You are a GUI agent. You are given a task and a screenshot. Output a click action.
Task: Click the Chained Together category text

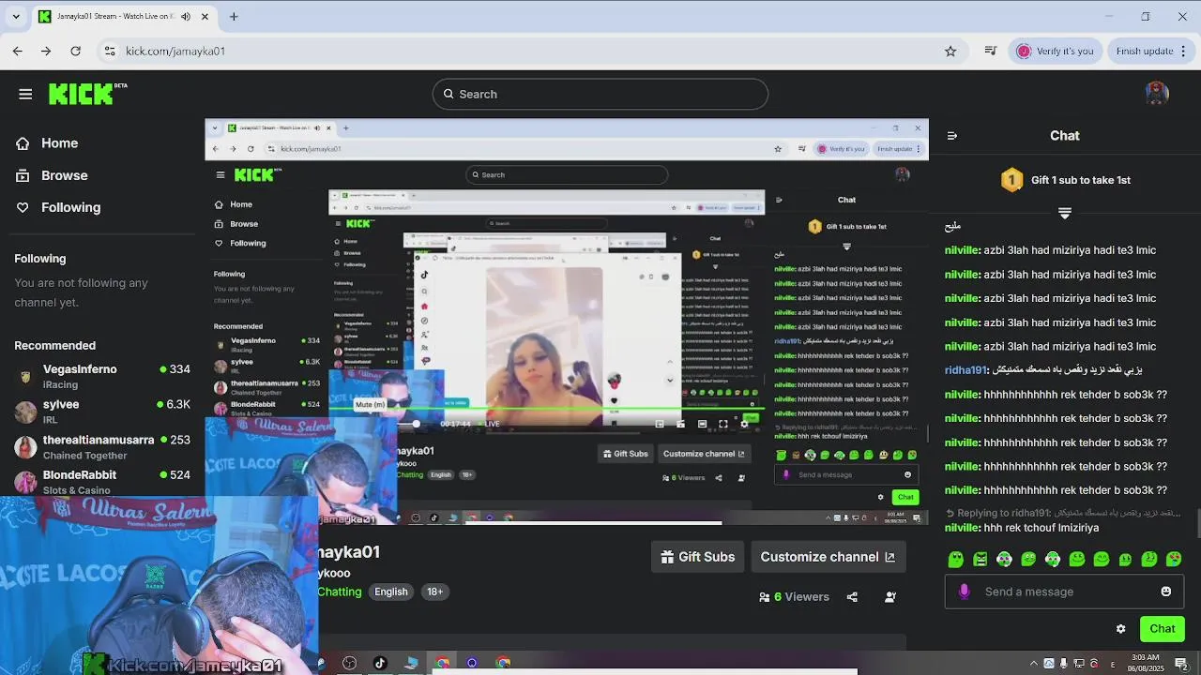pos(84,456)
